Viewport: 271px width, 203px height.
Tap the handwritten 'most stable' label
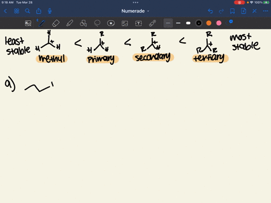[x=245, y=42]
